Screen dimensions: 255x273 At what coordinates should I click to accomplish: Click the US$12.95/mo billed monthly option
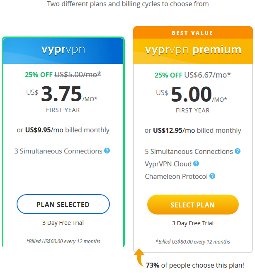pyautogui.click(x=193, y=130)
